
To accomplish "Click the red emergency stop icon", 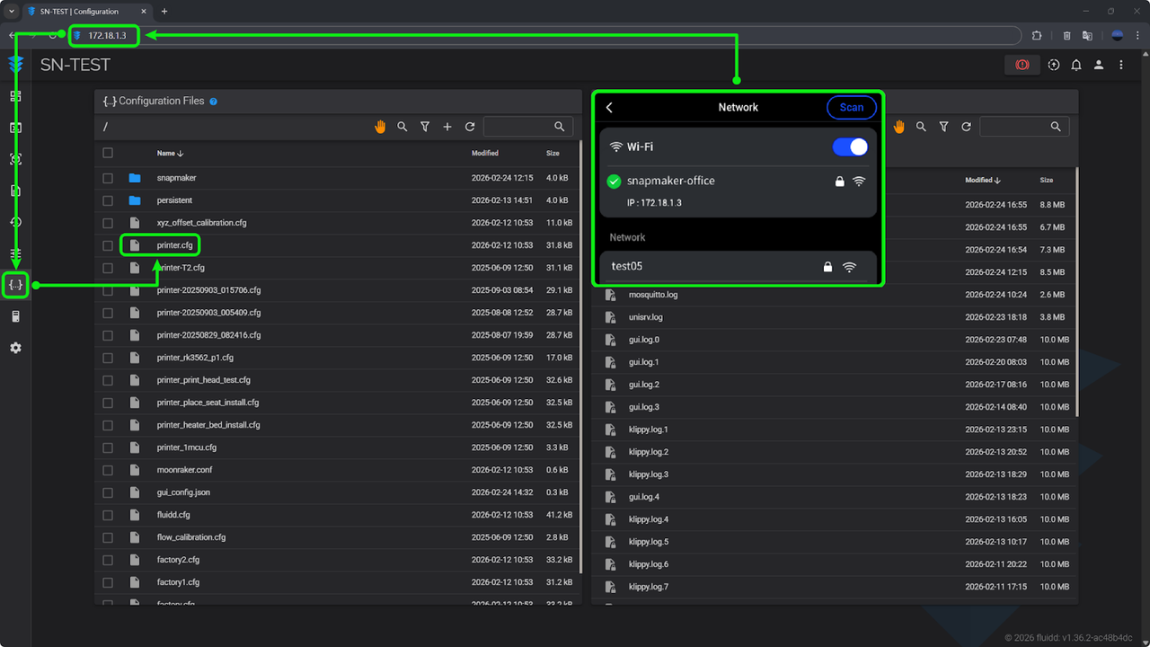I will [1022, 65].
